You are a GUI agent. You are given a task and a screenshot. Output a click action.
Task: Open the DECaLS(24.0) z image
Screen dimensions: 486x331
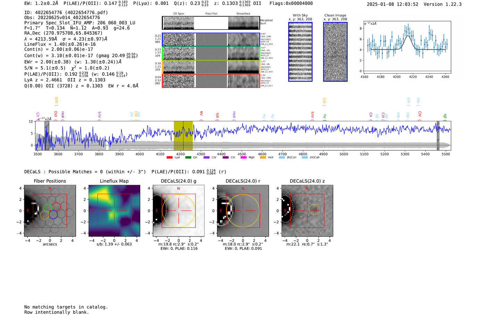pyautogui.click(x=307, y=211)
